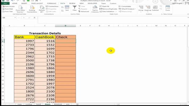Click Insert Function fx button
This screenshot has width=189, height=106.
click(35, 18)
